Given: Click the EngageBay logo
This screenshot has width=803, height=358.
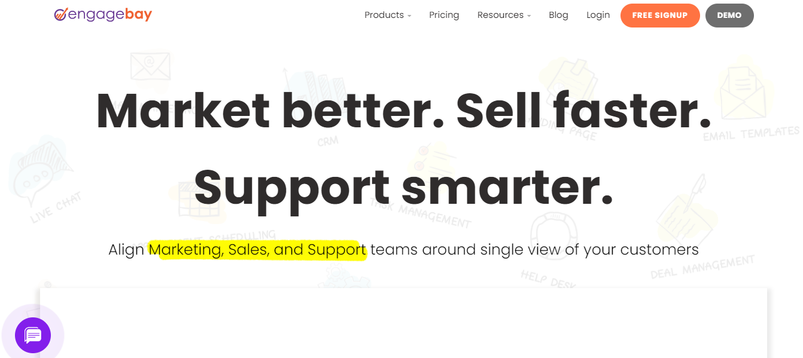Looking at the screenshot, I should pos(103,15).
